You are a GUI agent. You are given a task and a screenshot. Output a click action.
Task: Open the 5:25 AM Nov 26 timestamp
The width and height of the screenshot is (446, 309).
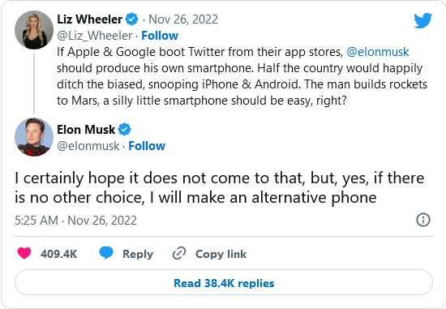coord(75,221)
